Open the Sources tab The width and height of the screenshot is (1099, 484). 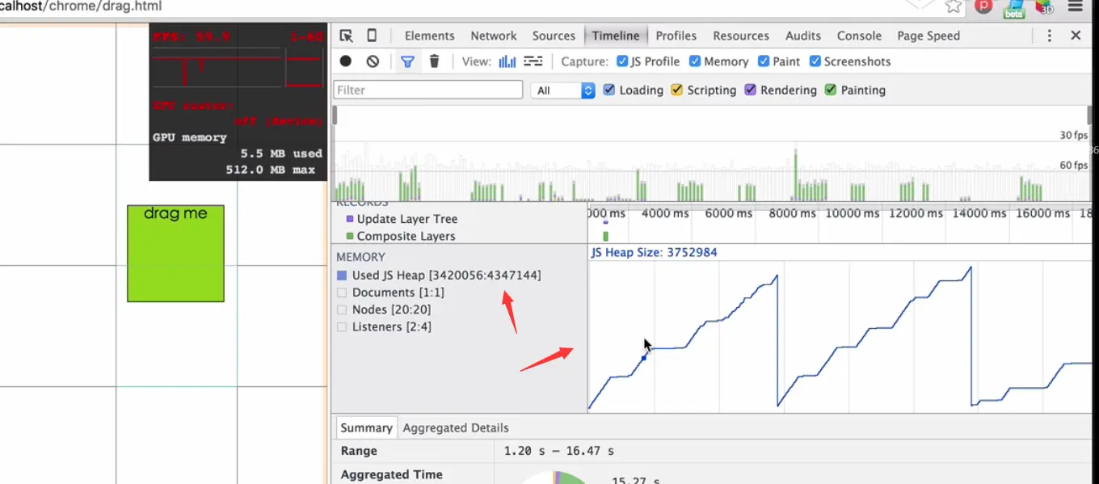[x=554, y=36]
